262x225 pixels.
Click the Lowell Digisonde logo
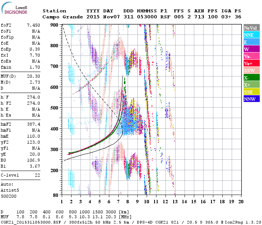(14, 8)
